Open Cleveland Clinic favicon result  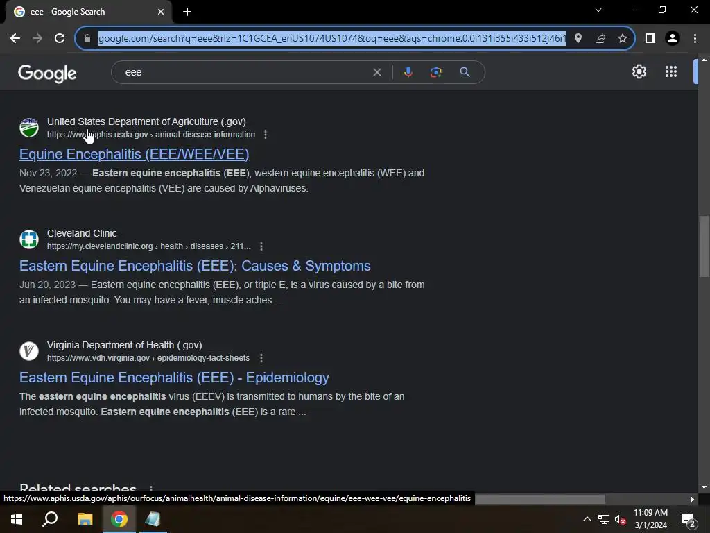29,239
